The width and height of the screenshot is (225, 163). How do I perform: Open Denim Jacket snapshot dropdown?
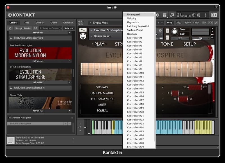coord(91,36)
